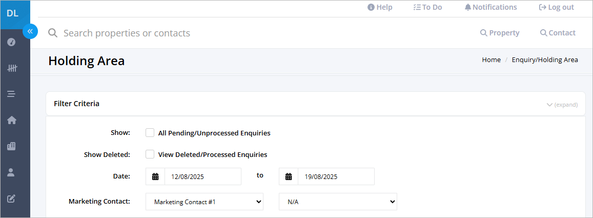Open the Marketing Contact #1 dropdown
Viewport: 593px width, 218px height.
[x=204, y=202]
